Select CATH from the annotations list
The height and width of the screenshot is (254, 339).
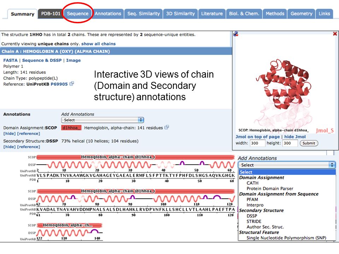[x=252, y=183]
